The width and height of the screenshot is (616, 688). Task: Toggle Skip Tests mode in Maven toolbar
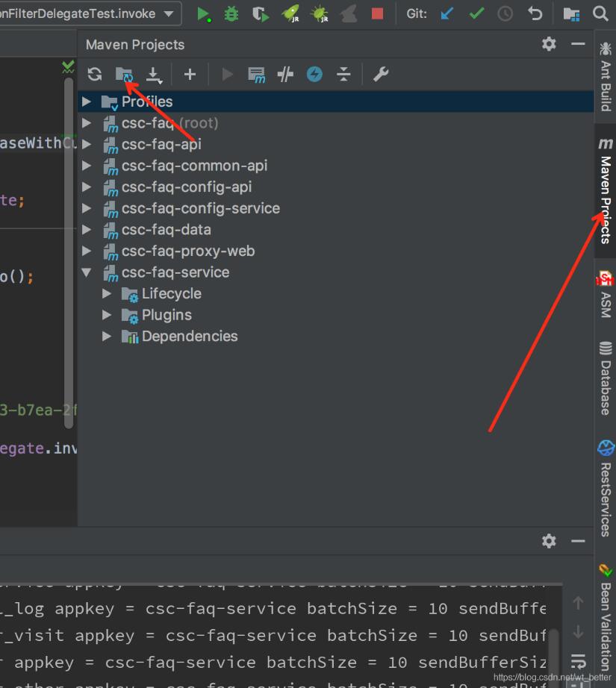click(314, 74)
